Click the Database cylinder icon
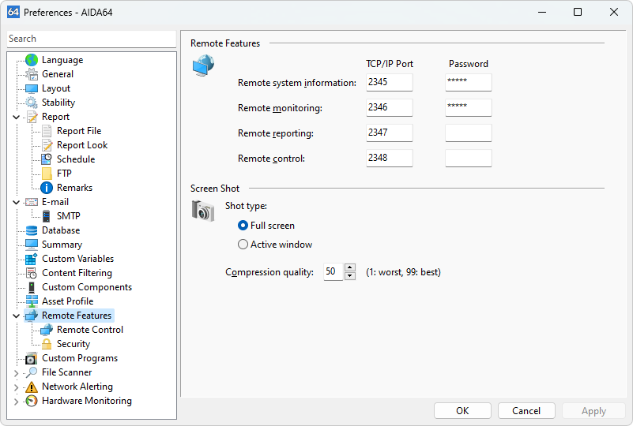 32,230
